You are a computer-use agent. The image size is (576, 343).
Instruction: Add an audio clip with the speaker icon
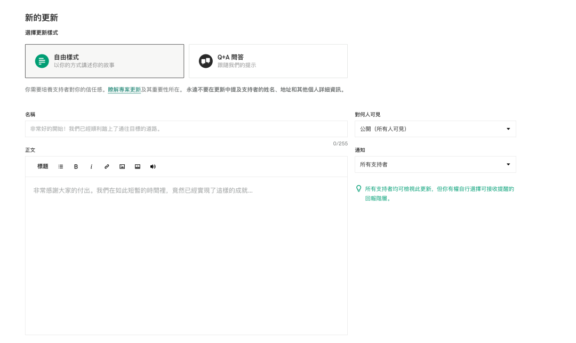[x=153, y=166]
